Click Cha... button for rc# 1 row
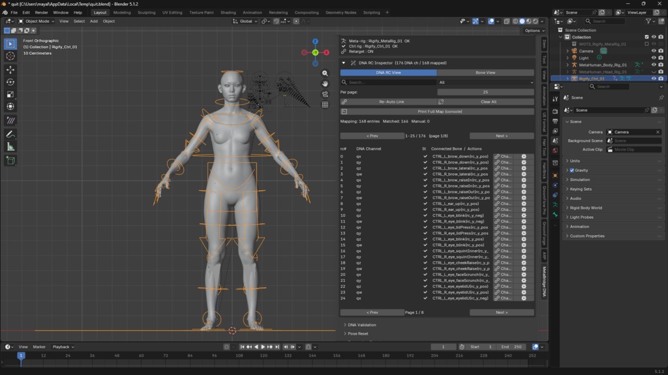 click(x=503, y=162)
